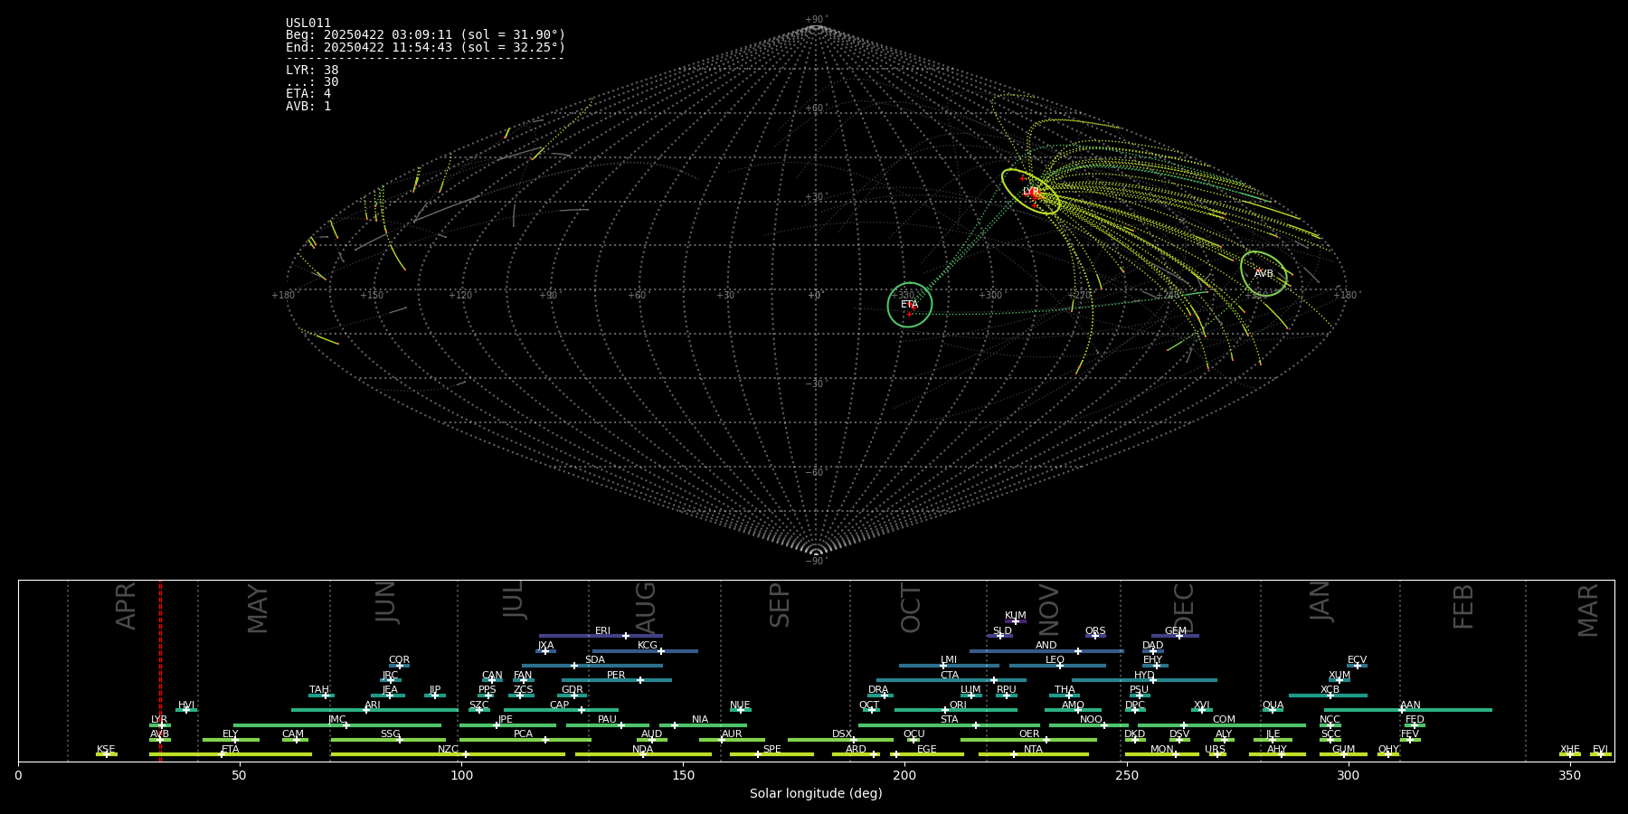Screen dimensions: 1628x814
Task: Click the JMC shower label in timeline
Action: point(336,720)
